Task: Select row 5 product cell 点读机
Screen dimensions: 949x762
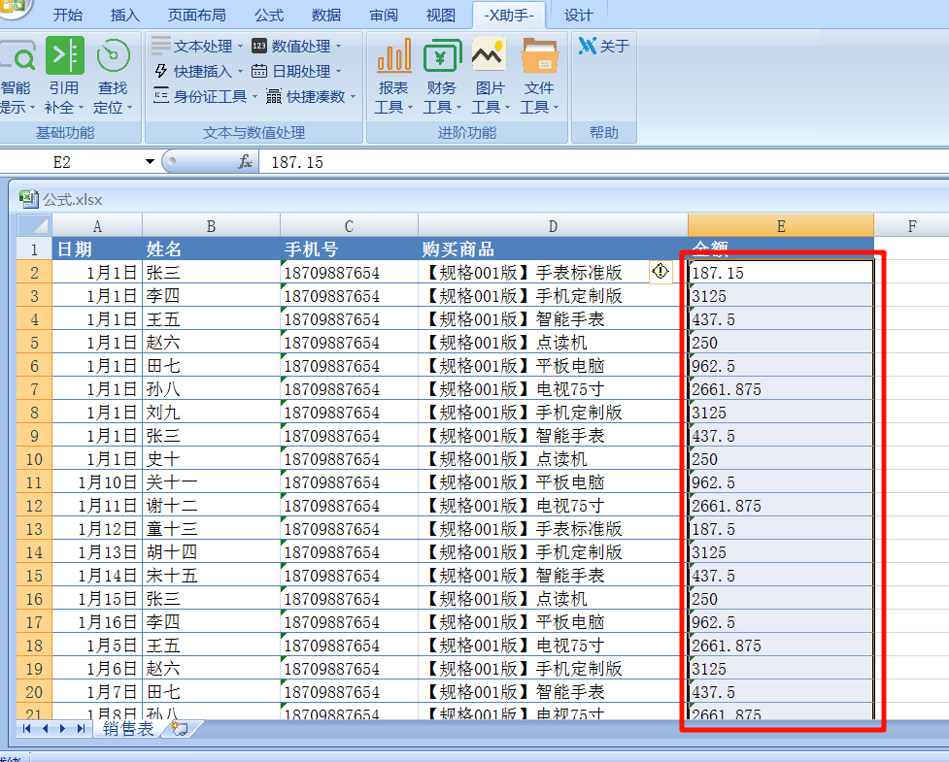Action: (553, 343)
